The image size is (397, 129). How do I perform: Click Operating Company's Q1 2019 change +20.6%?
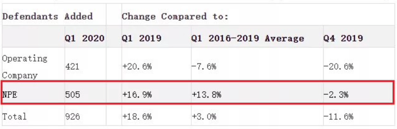137,67
